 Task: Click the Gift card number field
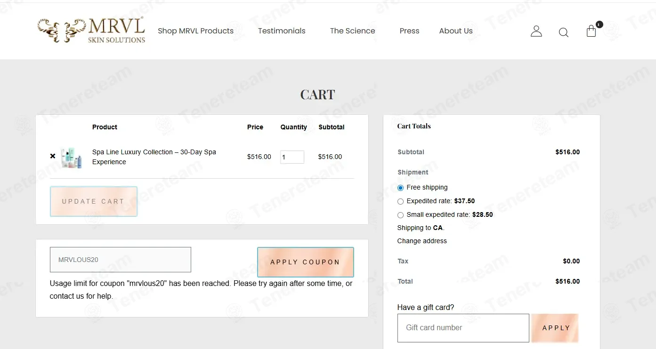point(463,328)
